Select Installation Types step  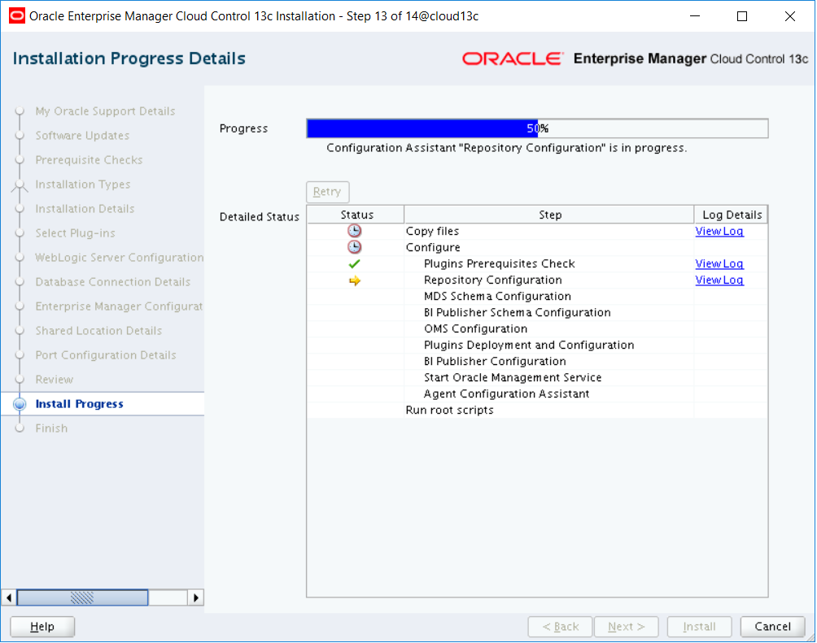pos(83,185)
